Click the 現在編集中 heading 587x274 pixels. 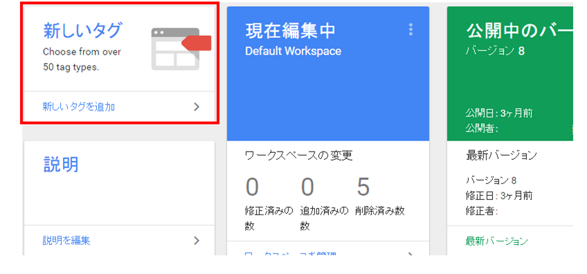pos(291,31)
